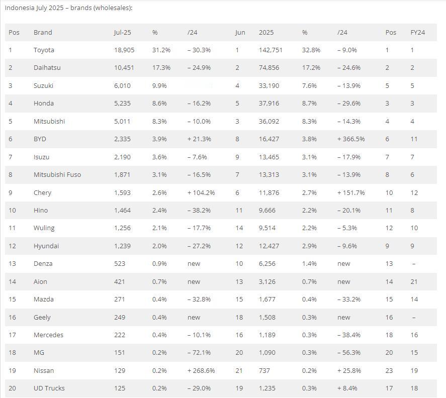The image size is (446, 398).
Task: Select Daihatsu July sales figure 10,451
Action: coord(124,68)
